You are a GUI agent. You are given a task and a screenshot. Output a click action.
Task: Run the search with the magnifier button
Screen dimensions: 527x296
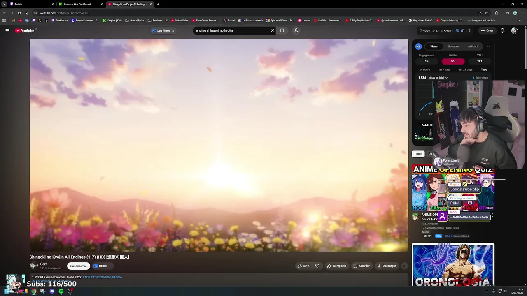282,30
